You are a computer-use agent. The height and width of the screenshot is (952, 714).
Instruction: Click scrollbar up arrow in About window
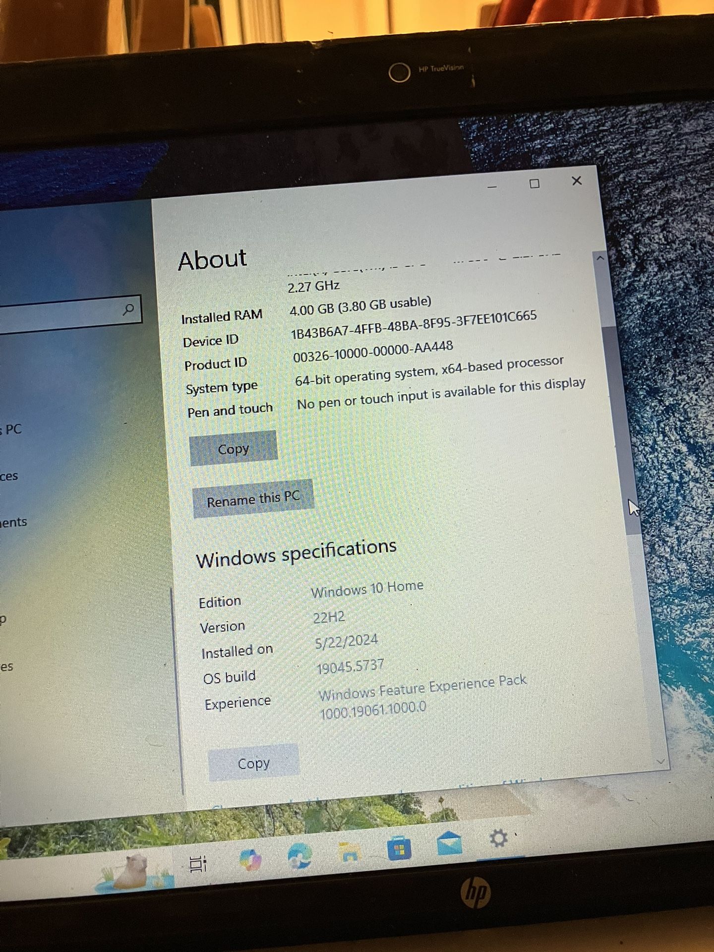pyautogui.click(x=600, y=258)
